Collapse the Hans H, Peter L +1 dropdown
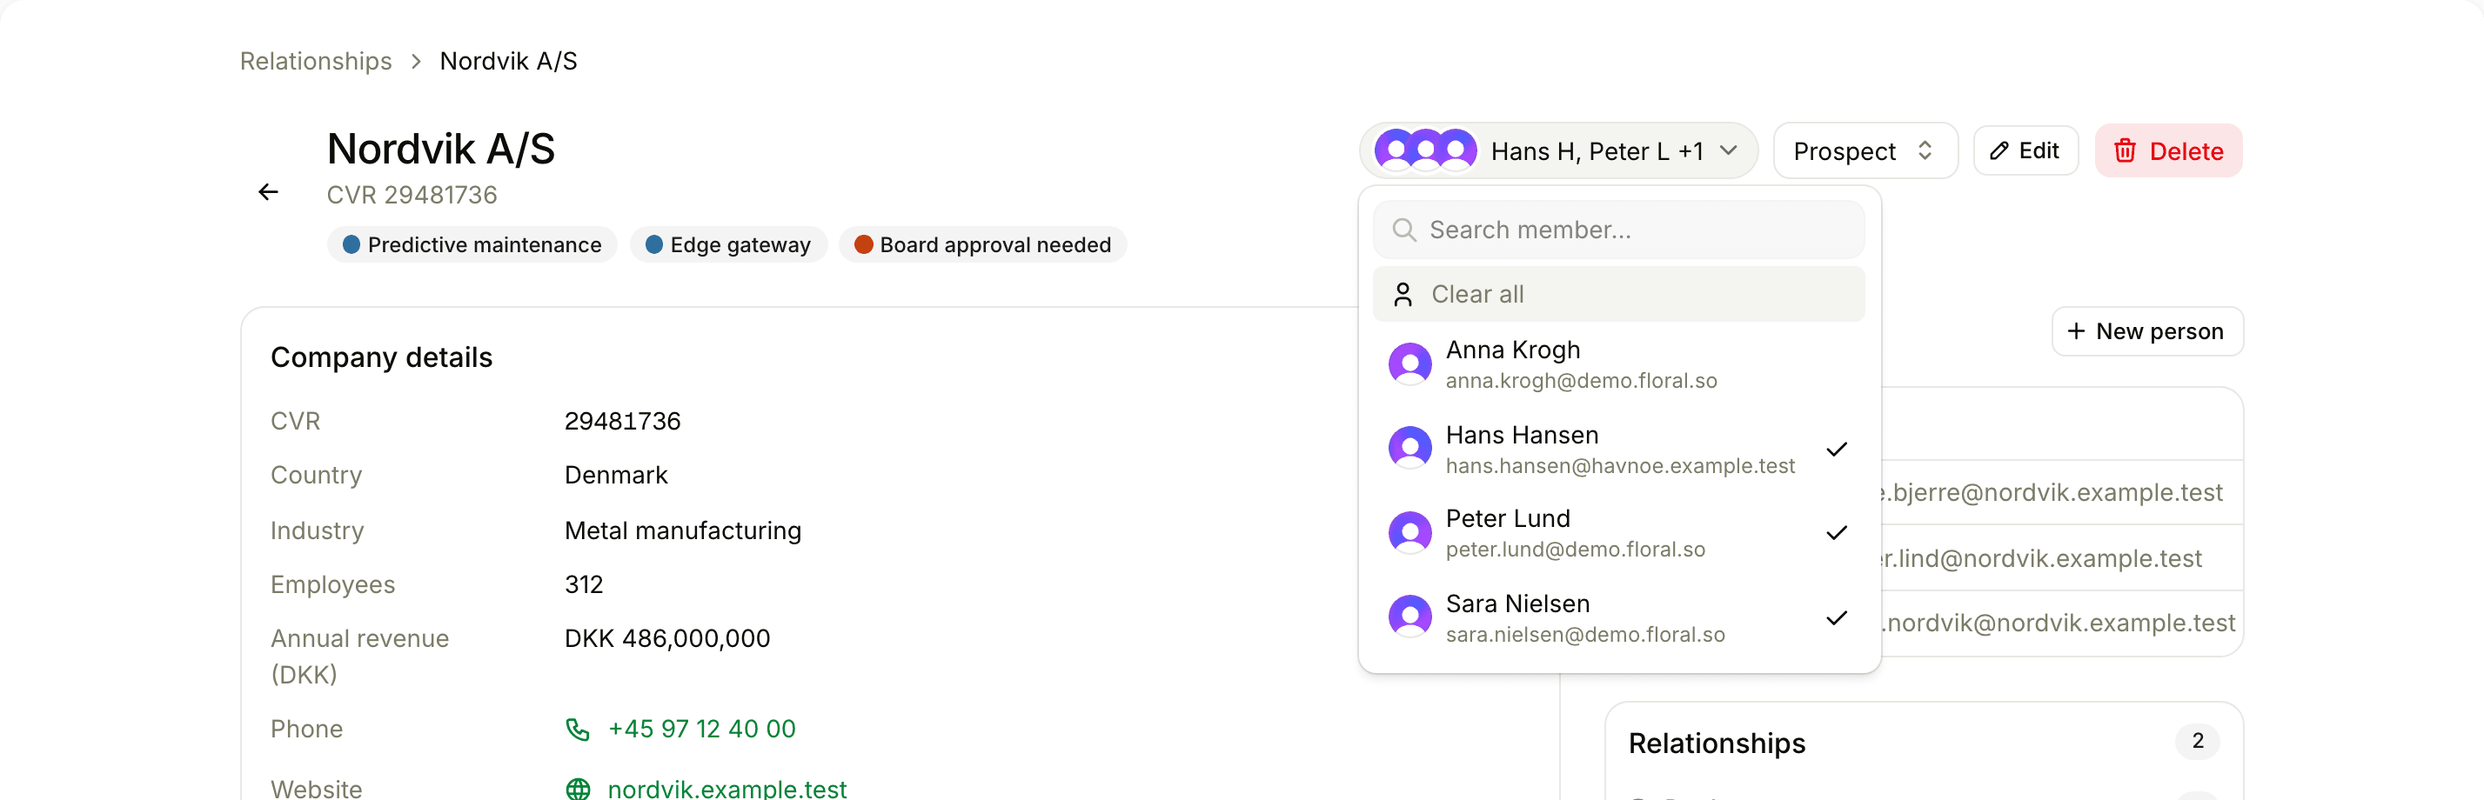This screenshot has height=800, width=2484. [x=1558, y=151]
